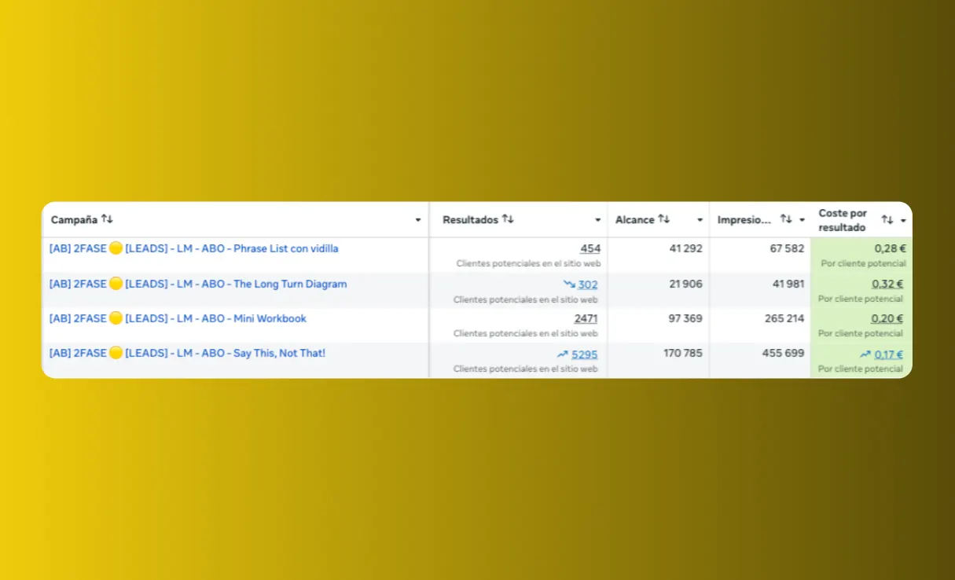Image resolution: width=955 pixels, height=580 pixels.
Task: Select impressions value 41 981
Action: [x=788, y=284]
